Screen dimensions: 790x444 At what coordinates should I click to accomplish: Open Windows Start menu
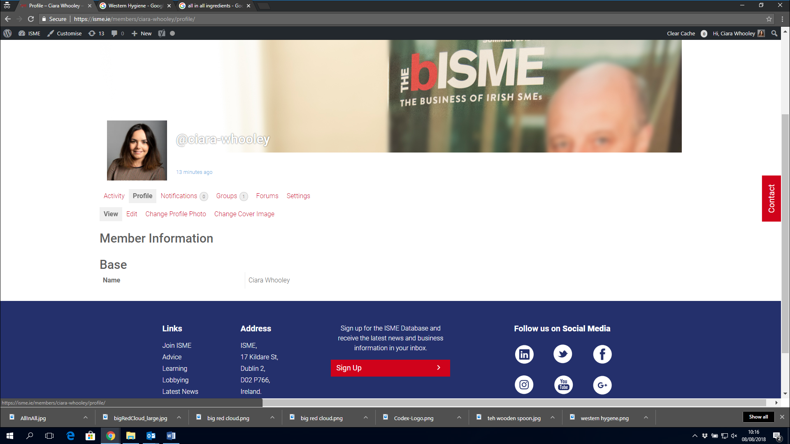10,436
